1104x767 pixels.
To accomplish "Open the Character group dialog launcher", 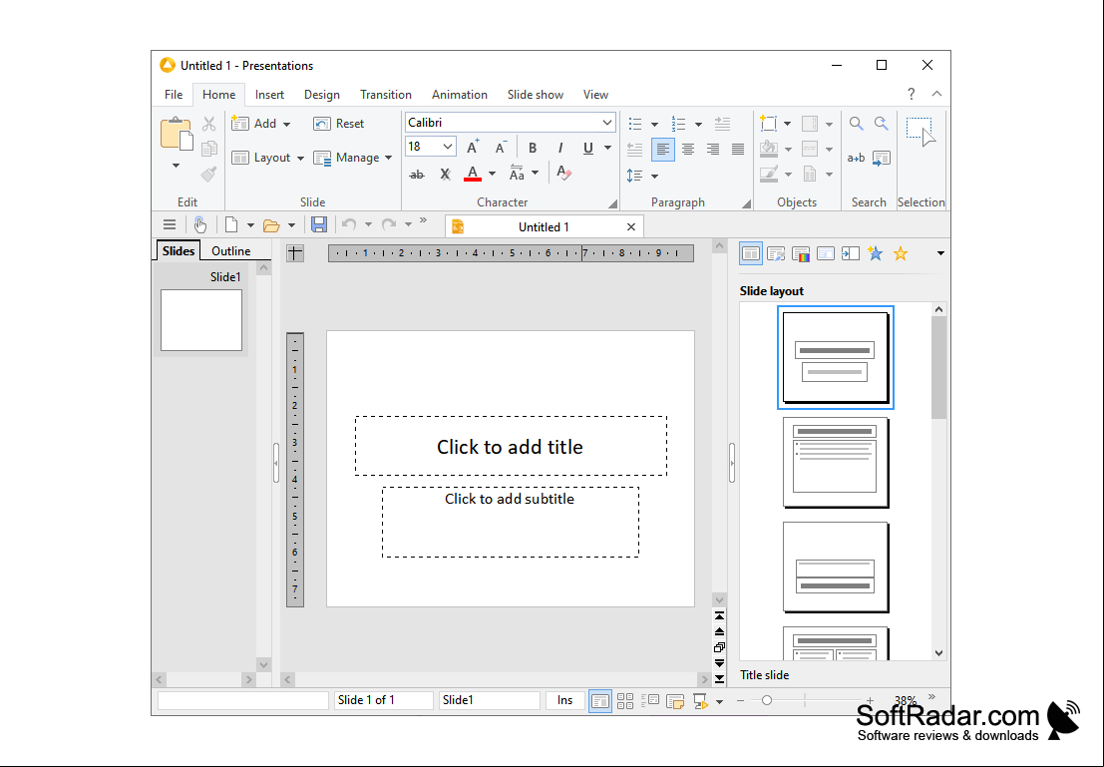I will click(612, 203).
